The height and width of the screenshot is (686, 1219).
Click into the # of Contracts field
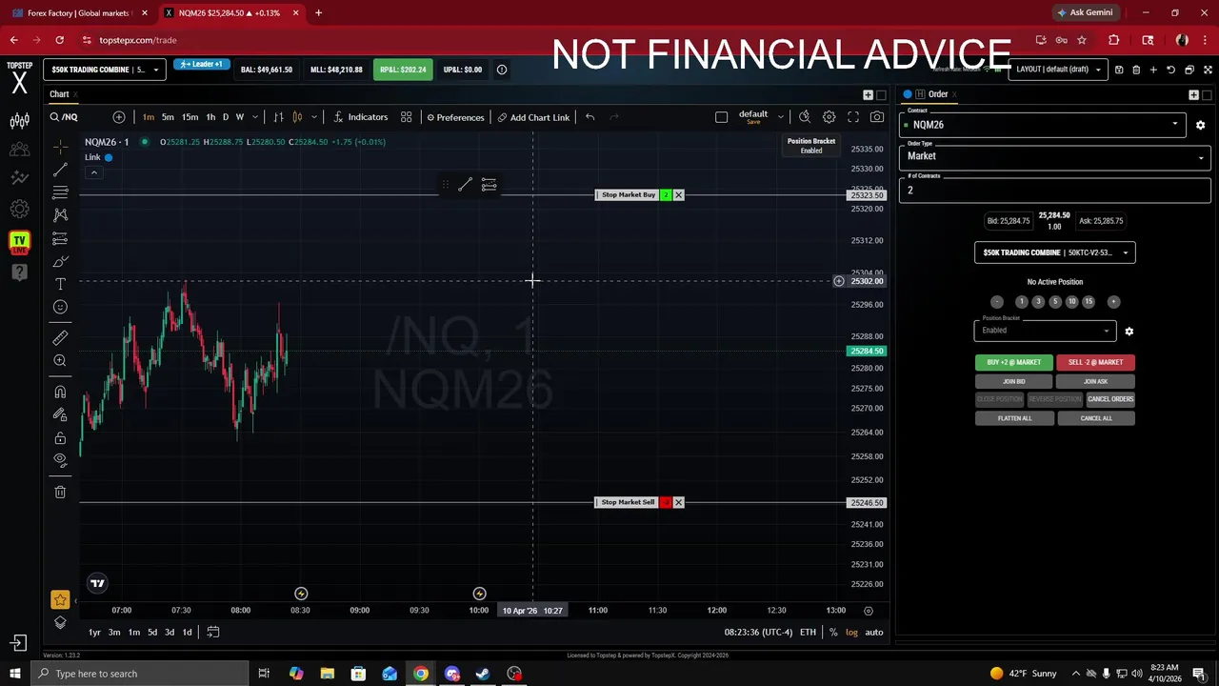(x=1055, y=190)
